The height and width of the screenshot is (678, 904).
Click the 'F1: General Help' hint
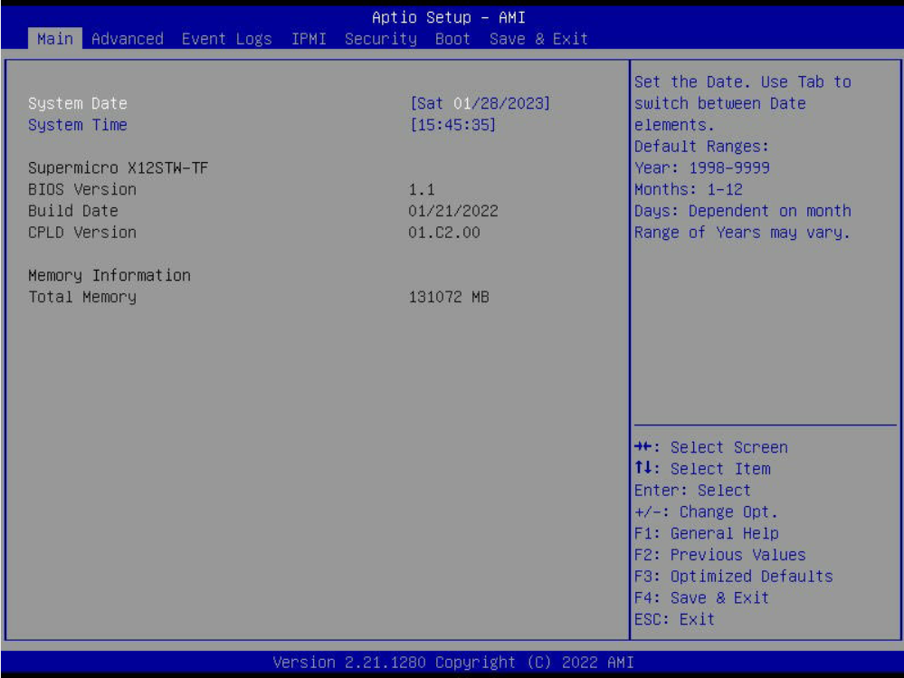coord(706,532)
